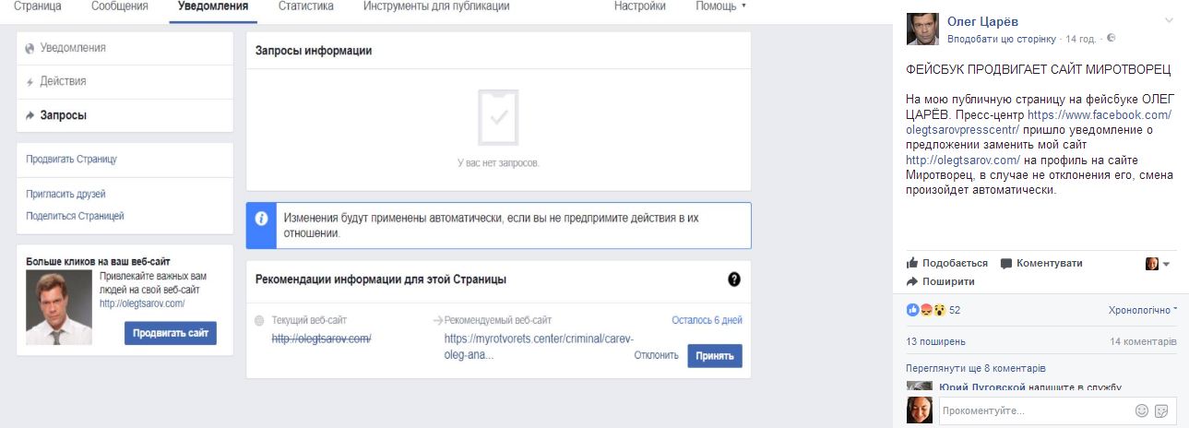Open commenter Юрий Луговской's name

[982, 386]
